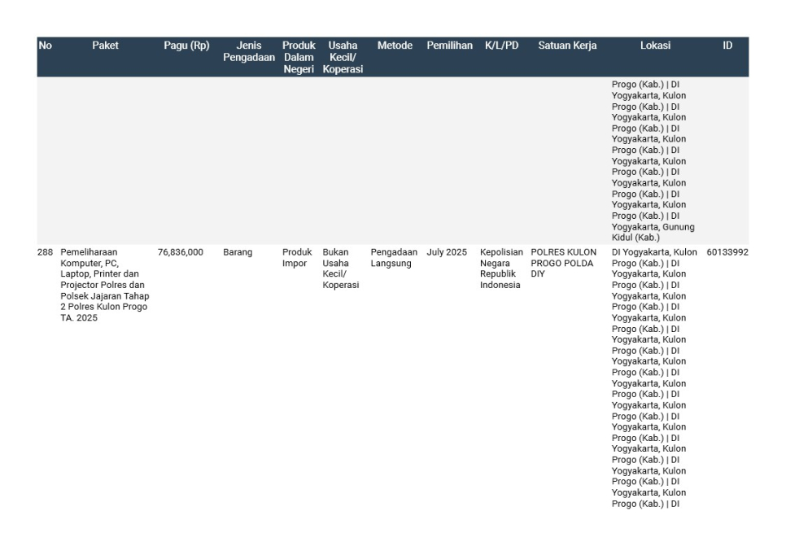Select the July 2025 date cell
Image resolution: width=786 pixels, height=555 pixels.
[447, 252]
